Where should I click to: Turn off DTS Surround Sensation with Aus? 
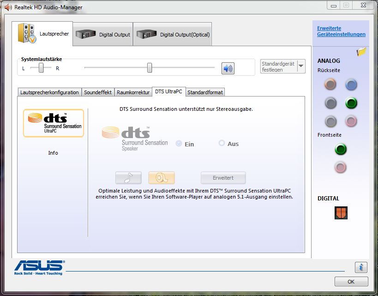pyautogui.click(x=222, y=143)
